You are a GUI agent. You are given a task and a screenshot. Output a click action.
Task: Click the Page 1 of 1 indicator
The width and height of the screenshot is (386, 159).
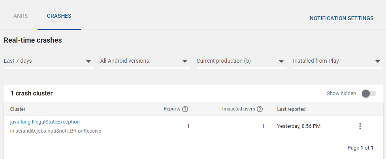(360, 148)
